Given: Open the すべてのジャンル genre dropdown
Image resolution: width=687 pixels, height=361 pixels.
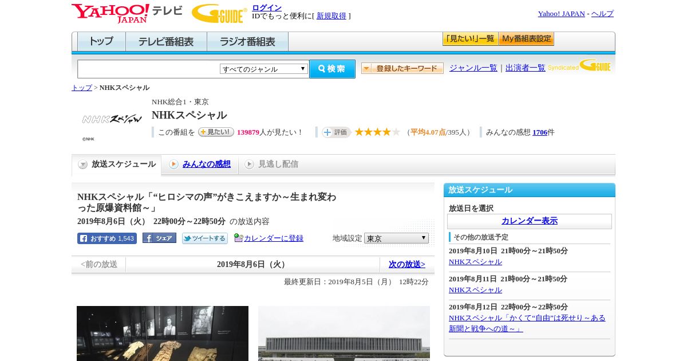Looking at the screenshot, I should 264,69.
